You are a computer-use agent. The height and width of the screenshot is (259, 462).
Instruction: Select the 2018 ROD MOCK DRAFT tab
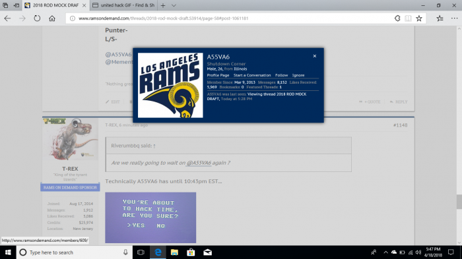(55, 5)
